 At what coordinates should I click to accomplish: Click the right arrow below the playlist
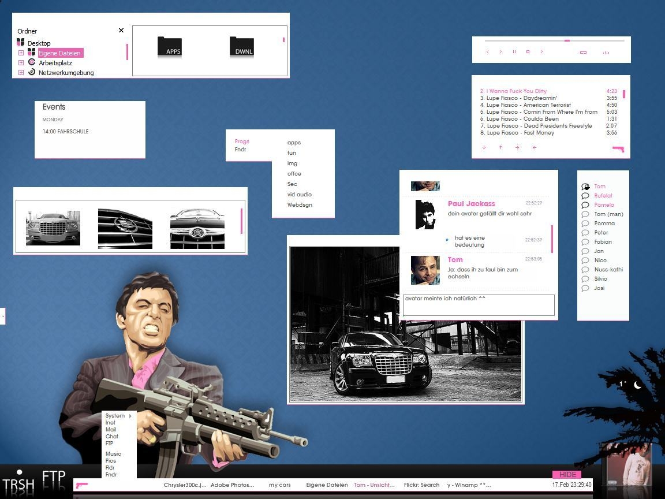[x=517, y=147]
